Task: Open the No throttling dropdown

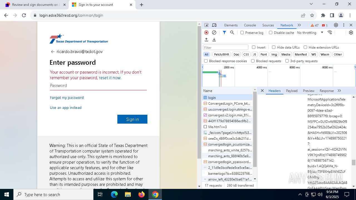Action: click(x=310, y=32)
